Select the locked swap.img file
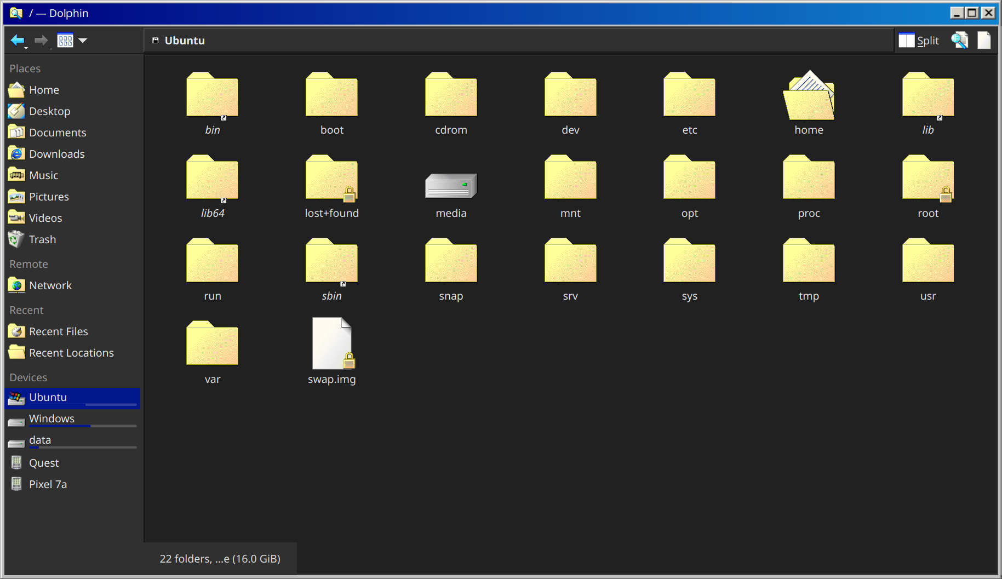The width and height of the screenshot is (1002, 579). point(331,344)
